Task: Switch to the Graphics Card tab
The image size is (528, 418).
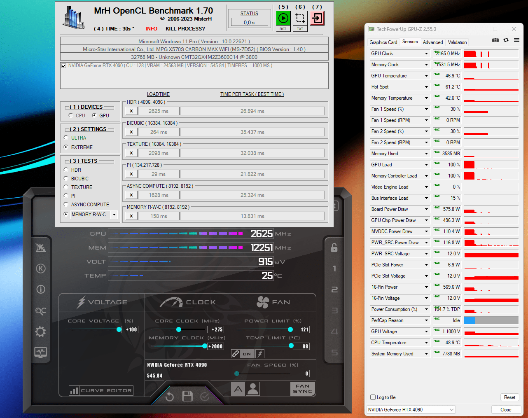Action: [383, 42]
